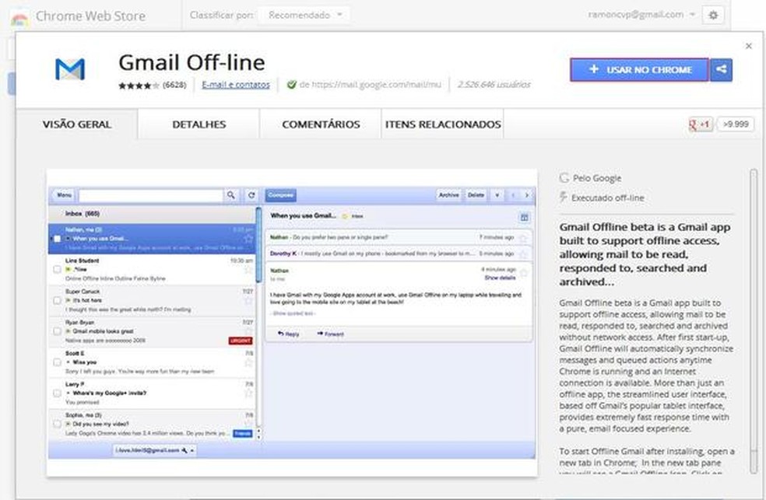Open the ITENS RELACIONADOS tab

[x=443, y=124]
